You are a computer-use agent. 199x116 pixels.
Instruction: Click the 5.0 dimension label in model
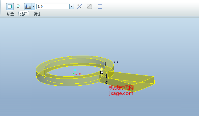click(x=116, y=62)
